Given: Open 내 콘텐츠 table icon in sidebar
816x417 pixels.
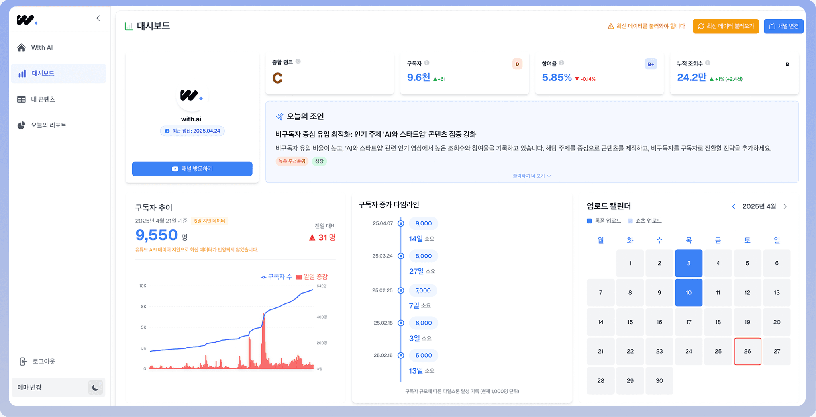Looking at the screenshot, I should [22, 100].
